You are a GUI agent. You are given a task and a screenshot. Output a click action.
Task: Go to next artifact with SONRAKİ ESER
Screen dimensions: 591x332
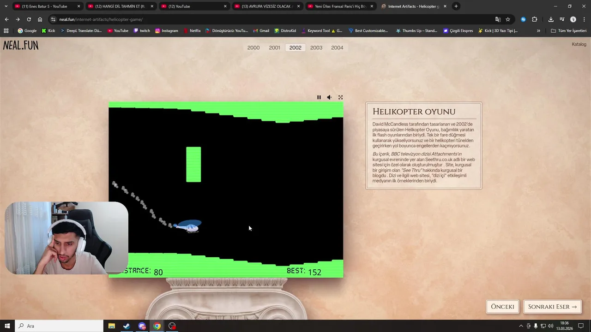[x=552, y=307]
